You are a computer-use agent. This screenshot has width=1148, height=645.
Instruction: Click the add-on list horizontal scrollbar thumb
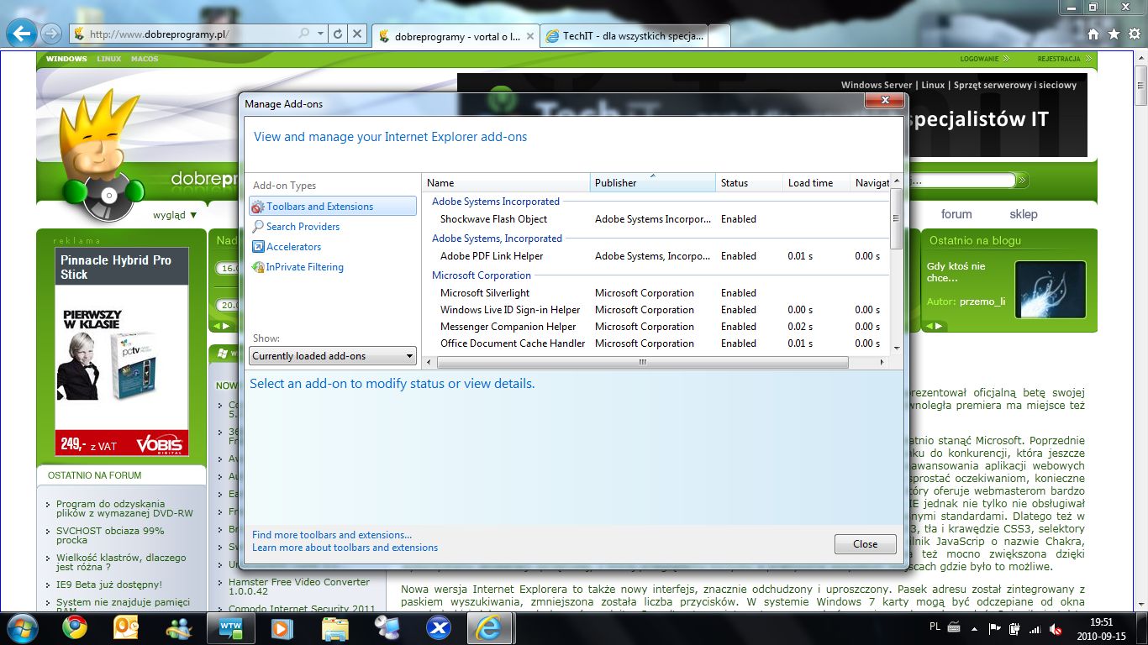[x=643, y=362]
